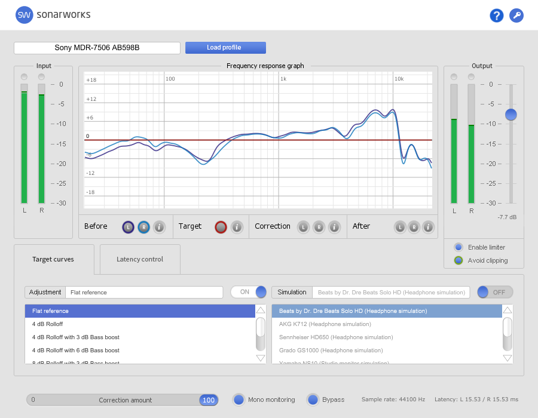Click output gain slider knob
The image size is (538, 418).
coord(511,115)
